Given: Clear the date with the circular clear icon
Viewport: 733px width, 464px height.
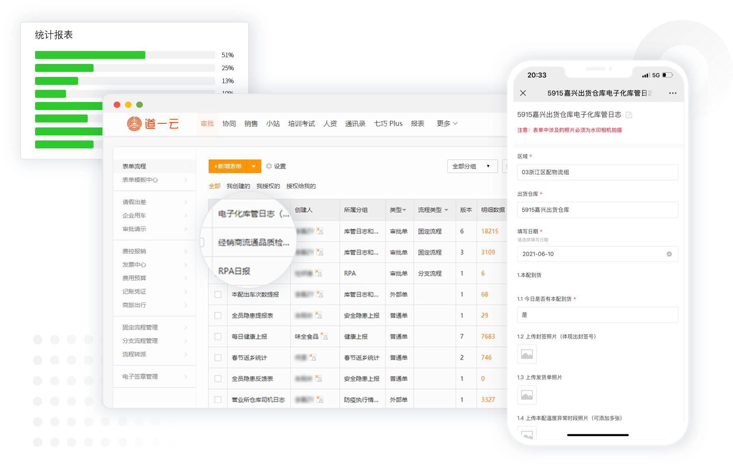Looking at the screenshot, I should (670, 254).
